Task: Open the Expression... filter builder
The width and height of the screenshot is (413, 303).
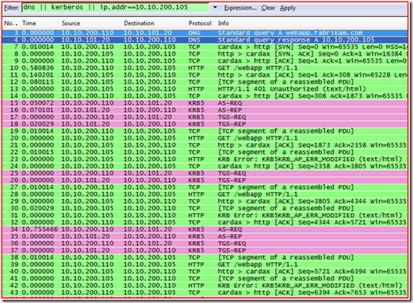Action: 240,8
